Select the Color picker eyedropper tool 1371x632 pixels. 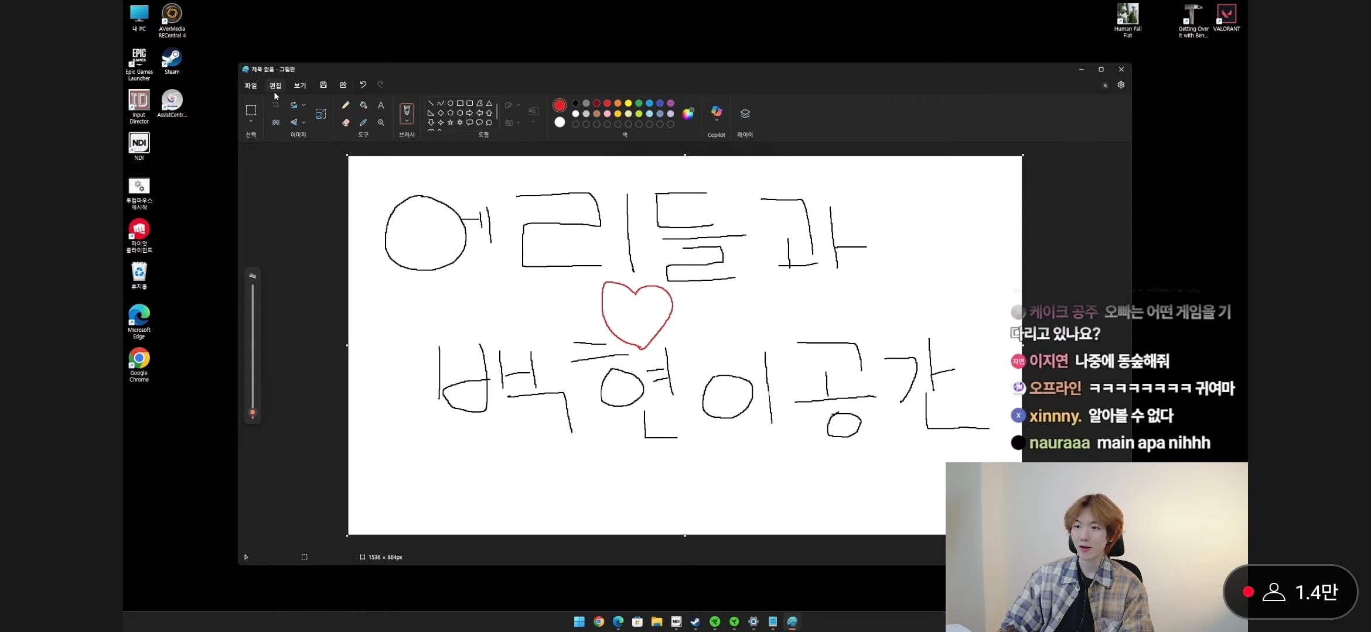click(363, 122)
